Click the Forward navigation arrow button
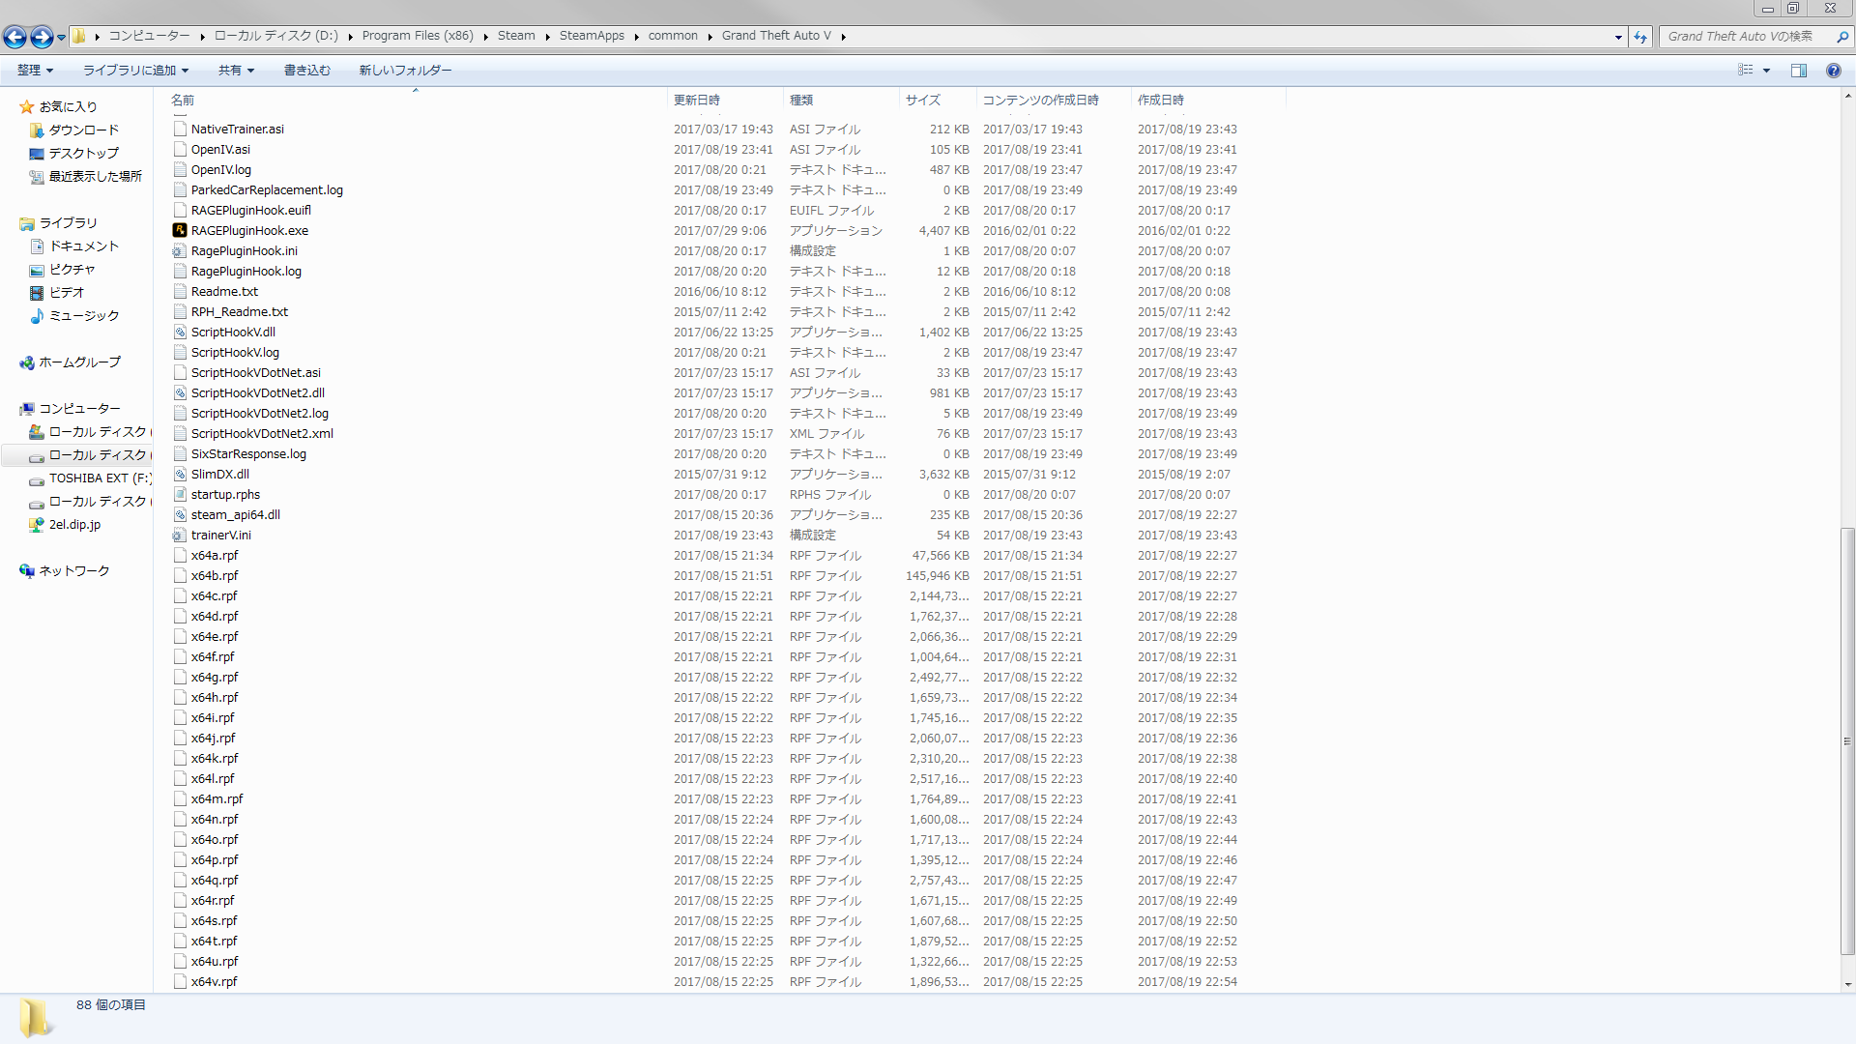This screenshot has width=1856, height=1044. click(x=41, y=37)
